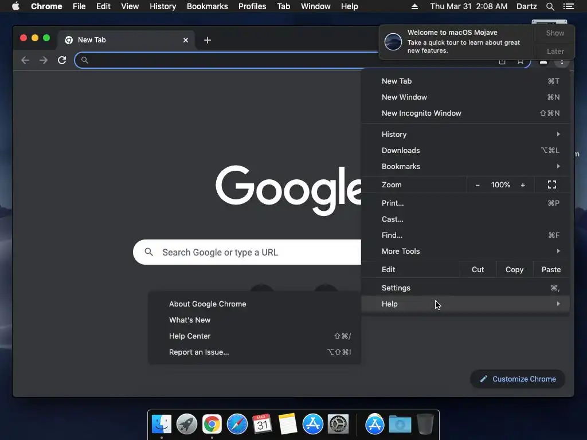Click the fullscreen icon in Zoom row
Viewport: 587px width, 440px height.
pyautogui.click(x=552, y=184)
